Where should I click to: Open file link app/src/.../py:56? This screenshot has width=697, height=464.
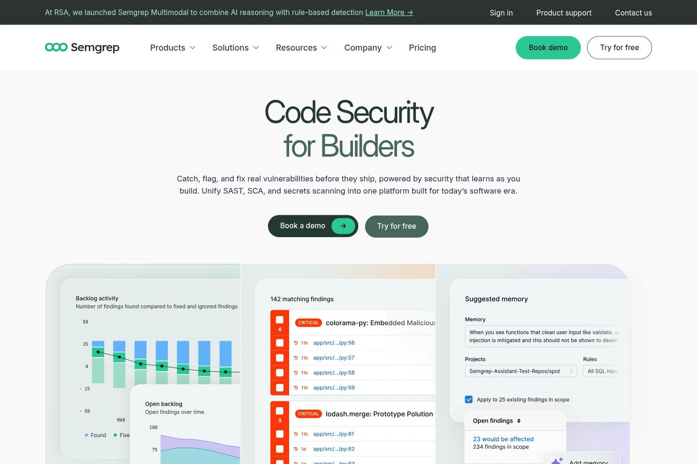[334, 343]
